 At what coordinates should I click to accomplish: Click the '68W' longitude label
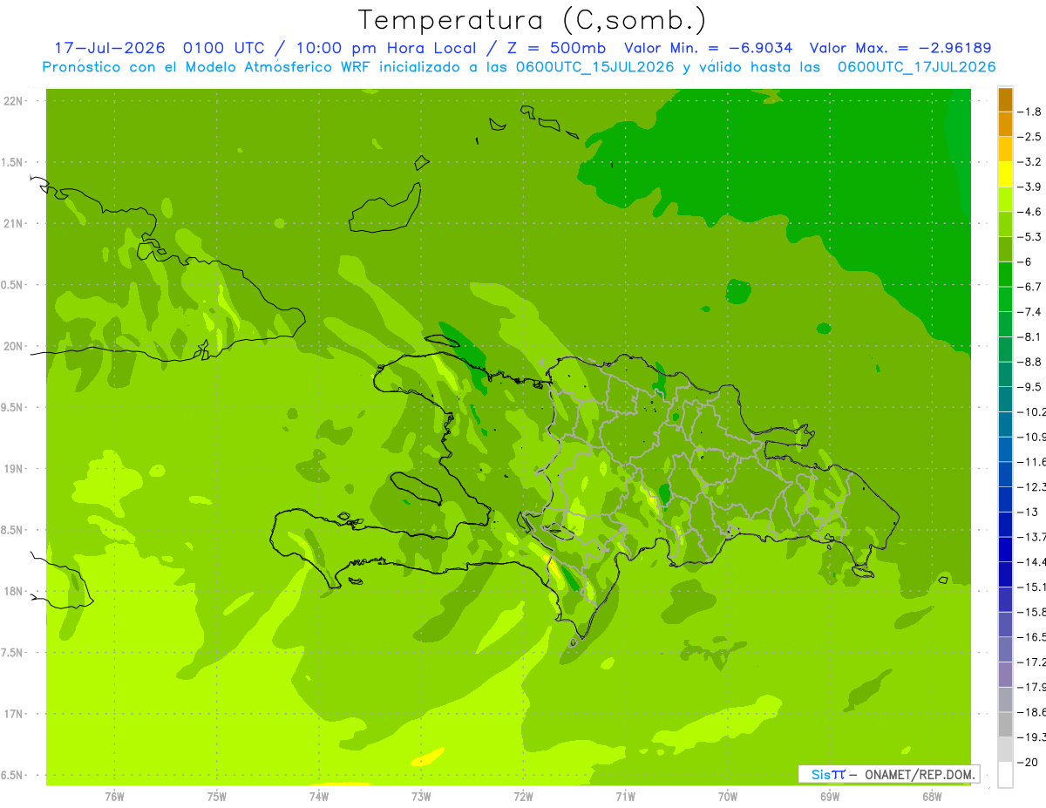click(932, 796)
